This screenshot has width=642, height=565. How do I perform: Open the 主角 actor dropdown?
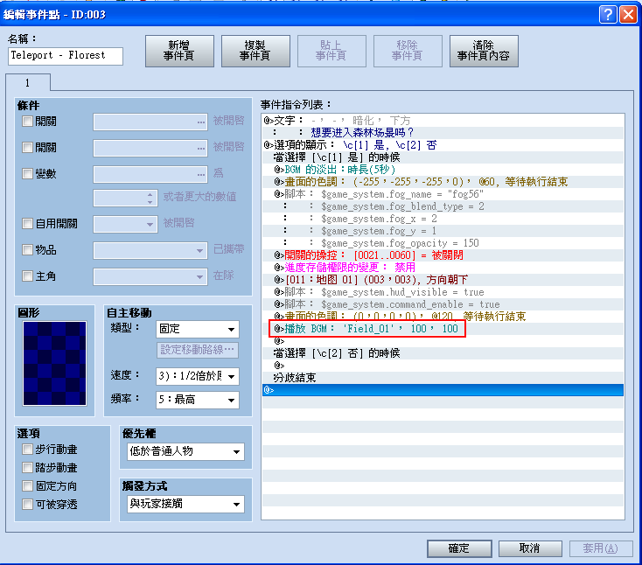(150, 276)
